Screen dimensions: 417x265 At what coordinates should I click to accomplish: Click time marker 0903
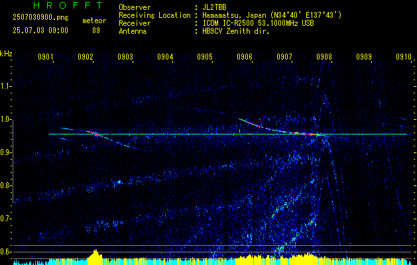tap(125, 57)
